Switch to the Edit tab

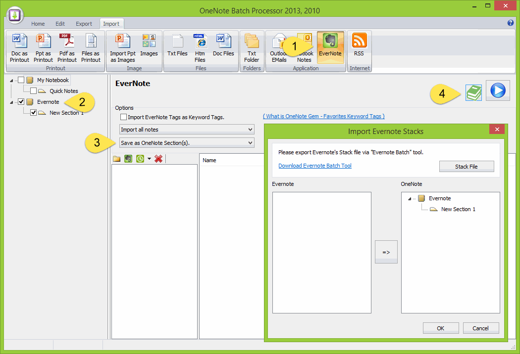click(x=60, y=24)
